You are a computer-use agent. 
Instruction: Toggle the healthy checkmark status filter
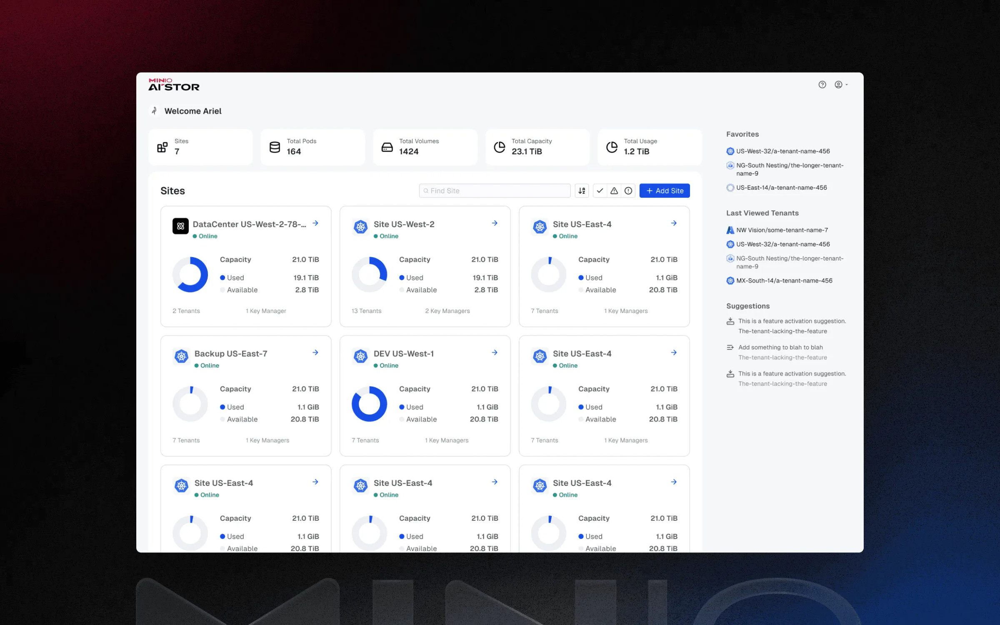click(600, 191)
